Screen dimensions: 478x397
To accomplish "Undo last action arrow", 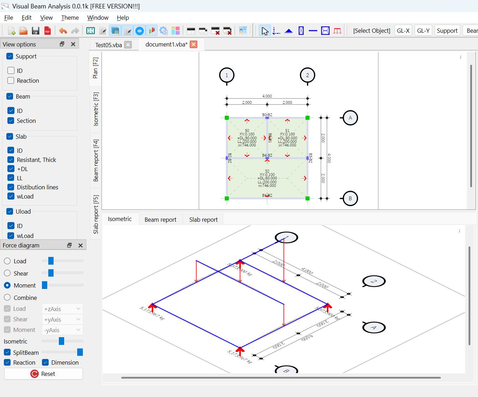I will pos(63,31).
